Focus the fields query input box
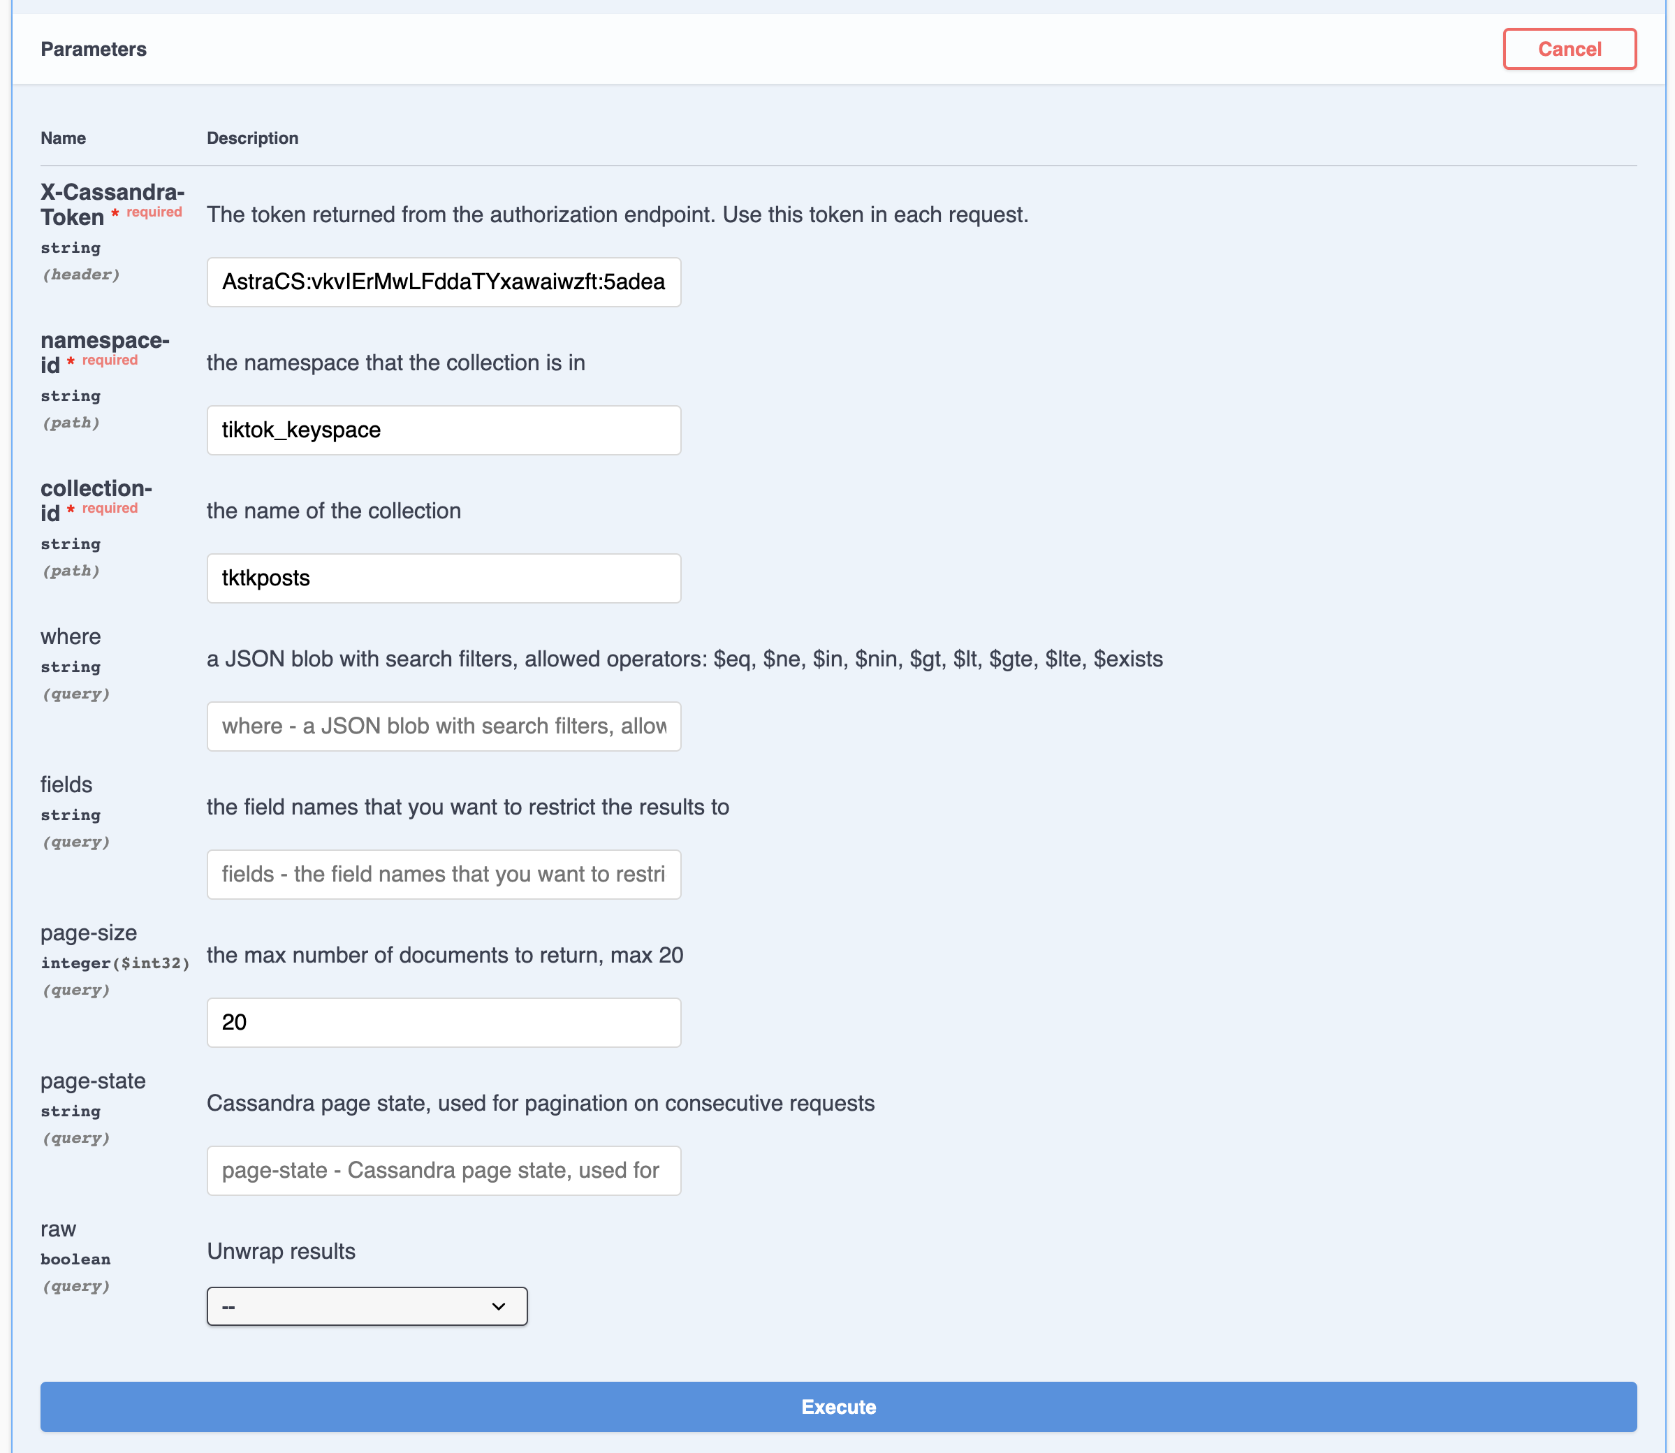This screenshot has height=1453, width=1675. 444,874
